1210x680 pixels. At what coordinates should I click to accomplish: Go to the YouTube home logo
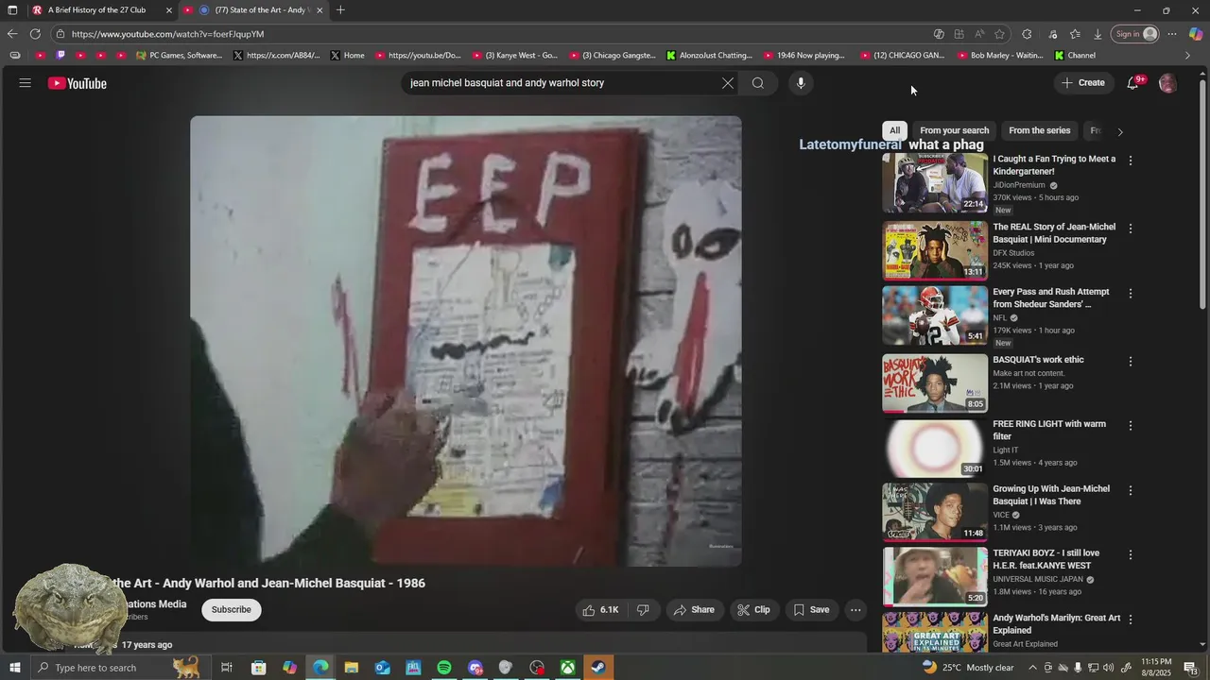tap(78, 83)
